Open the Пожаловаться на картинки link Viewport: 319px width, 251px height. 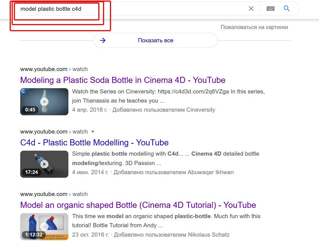(x=254, y=27)
